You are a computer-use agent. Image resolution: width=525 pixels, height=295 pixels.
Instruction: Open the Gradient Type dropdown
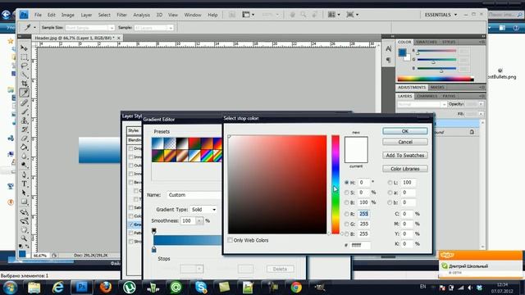click(203, 210)
